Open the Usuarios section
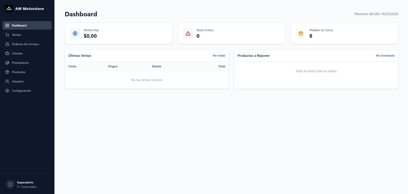 (x=27, y=81)
